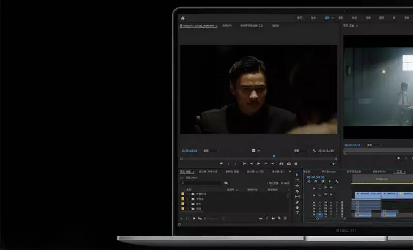Select the Slip tool
The height and width of the screenshot is (250, 413).
coord(297,196)
